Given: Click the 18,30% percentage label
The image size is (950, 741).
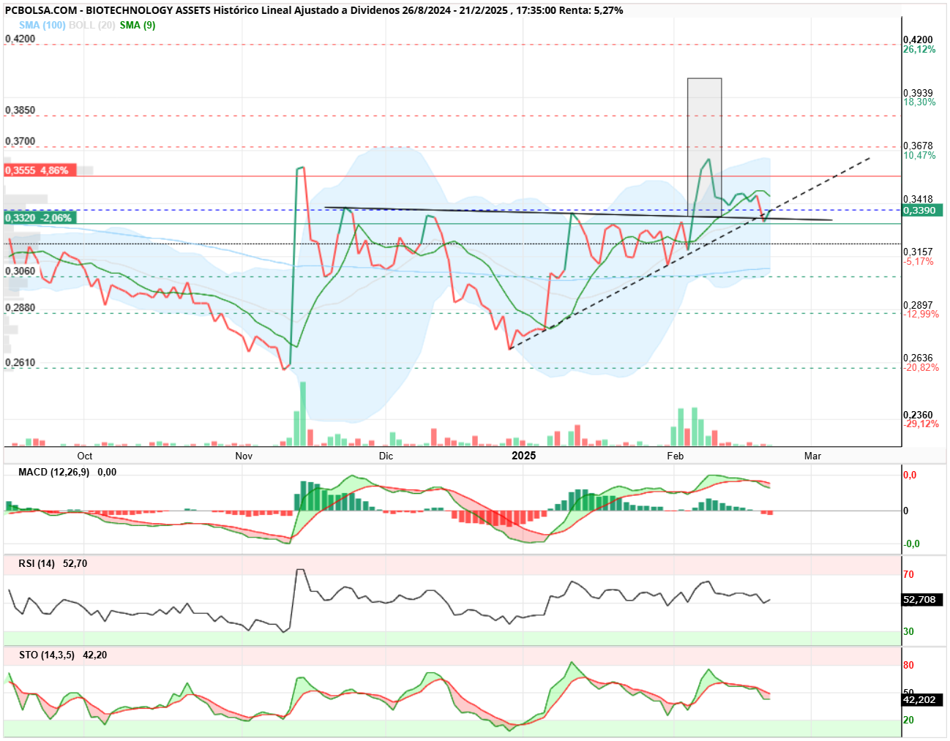Looking at the screenshot, I should (x=919, y=102).
